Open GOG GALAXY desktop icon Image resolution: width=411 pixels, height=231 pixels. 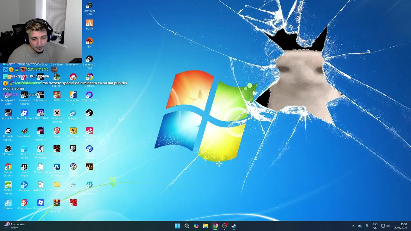click(x=89, y=97)
